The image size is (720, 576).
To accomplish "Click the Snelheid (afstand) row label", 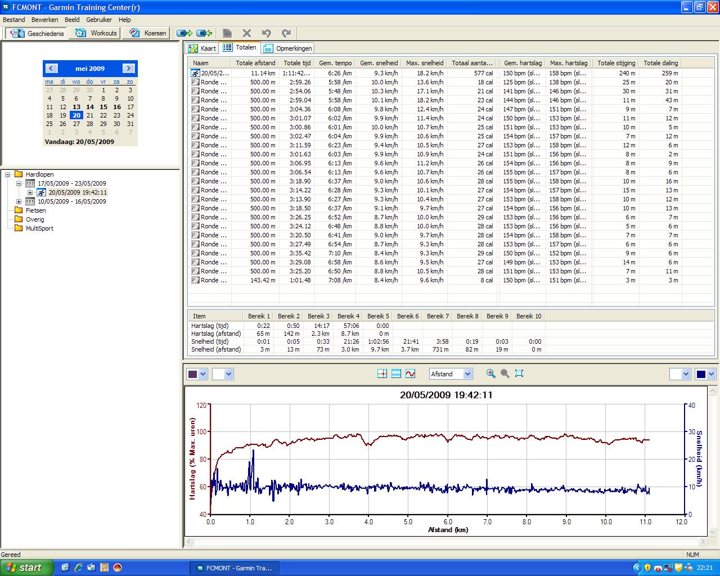I will pyautogui.click(x=215, y=349).
